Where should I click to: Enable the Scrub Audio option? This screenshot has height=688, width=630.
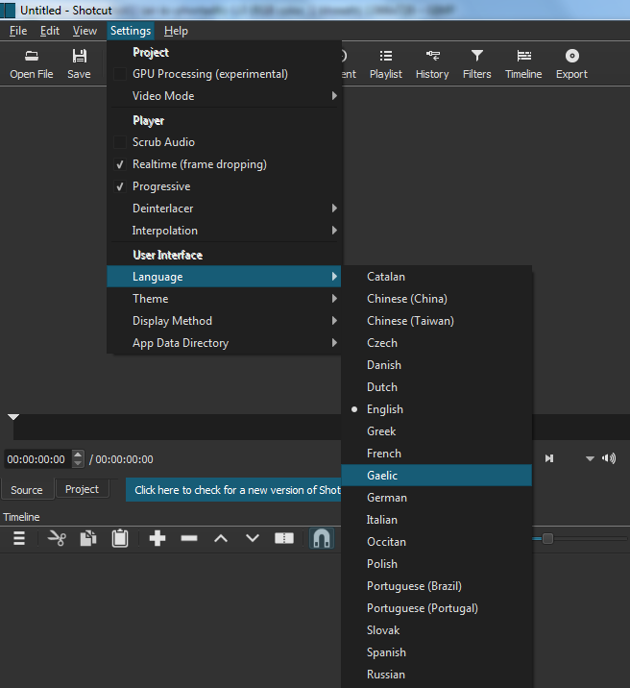120,142
